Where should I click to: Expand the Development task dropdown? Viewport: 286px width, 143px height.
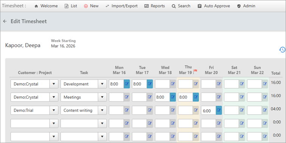[102, 84]
